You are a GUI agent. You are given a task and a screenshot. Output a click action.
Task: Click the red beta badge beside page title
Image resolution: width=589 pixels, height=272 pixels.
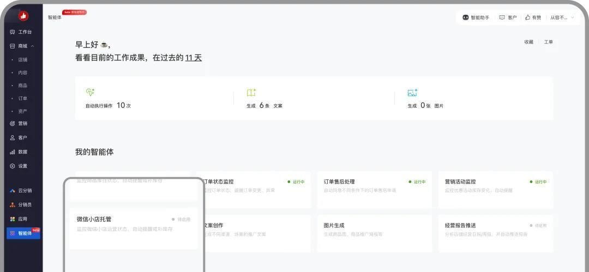[x=74, y=12]
